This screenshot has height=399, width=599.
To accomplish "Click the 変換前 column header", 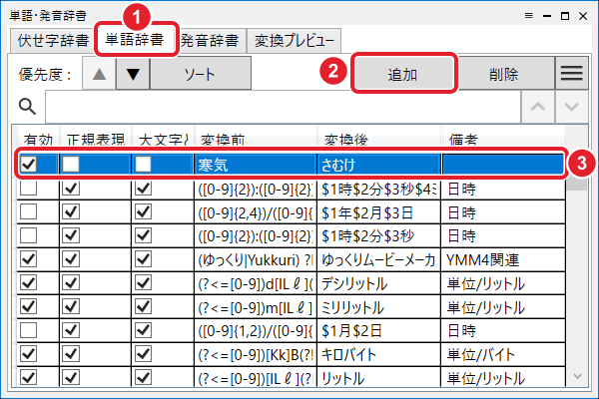I will click(256, 139).
